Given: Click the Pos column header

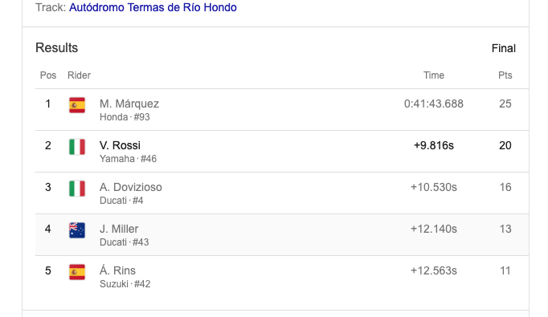Looking at the screenshot, I should pyautogui.click(x=48, y=75).
